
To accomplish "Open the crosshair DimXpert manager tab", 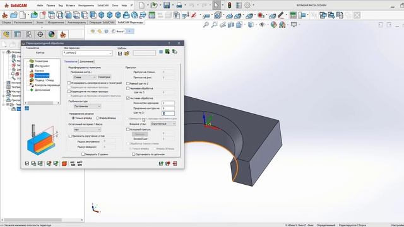I will pyautogui.click(x=40, y=34).
